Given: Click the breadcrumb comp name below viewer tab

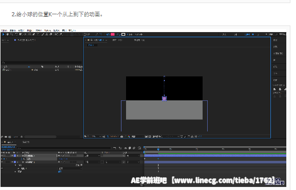Looking at the screenshot, I should pos(91,45).
